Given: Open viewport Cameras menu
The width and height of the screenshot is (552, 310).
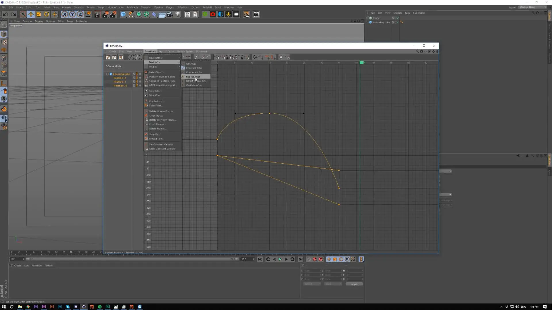Looking at the screenshot, I should pos(27,21).
